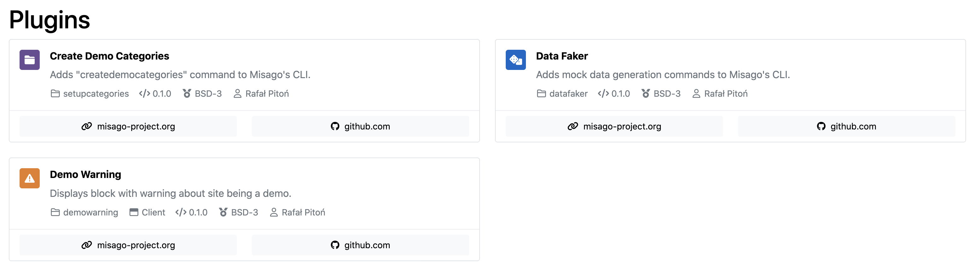
Task: Go to Demo Warning's github.com page
Action: click(x=360, y=245)
